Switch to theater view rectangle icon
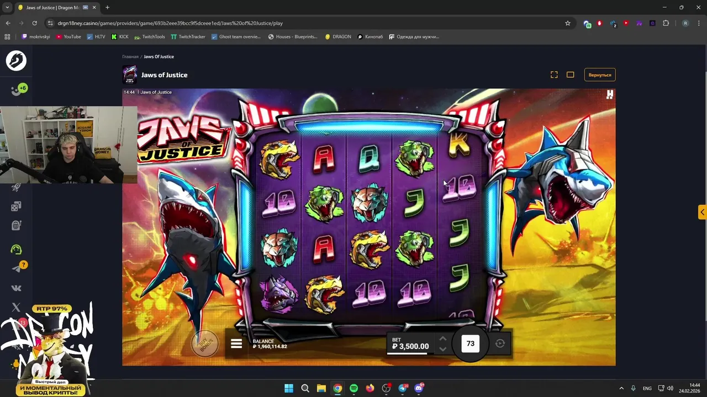707x397 pixels. pyautogui.click(x=571, y=74)
